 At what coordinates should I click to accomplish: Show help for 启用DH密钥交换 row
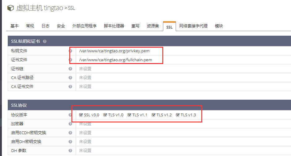point(70,142)
